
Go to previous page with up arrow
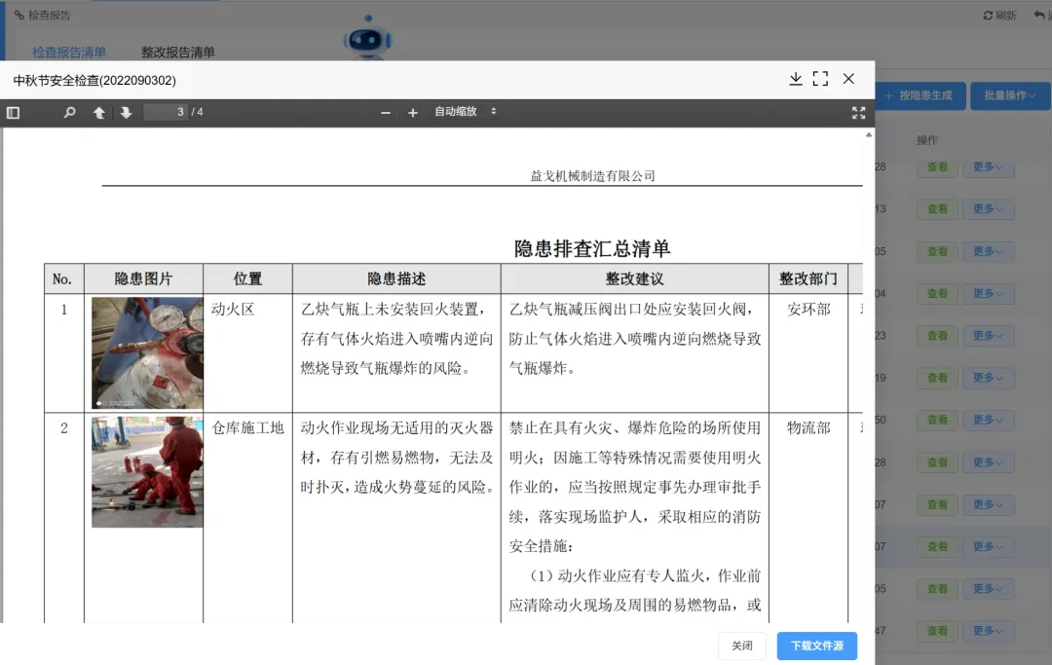click(x=98, y=113)
